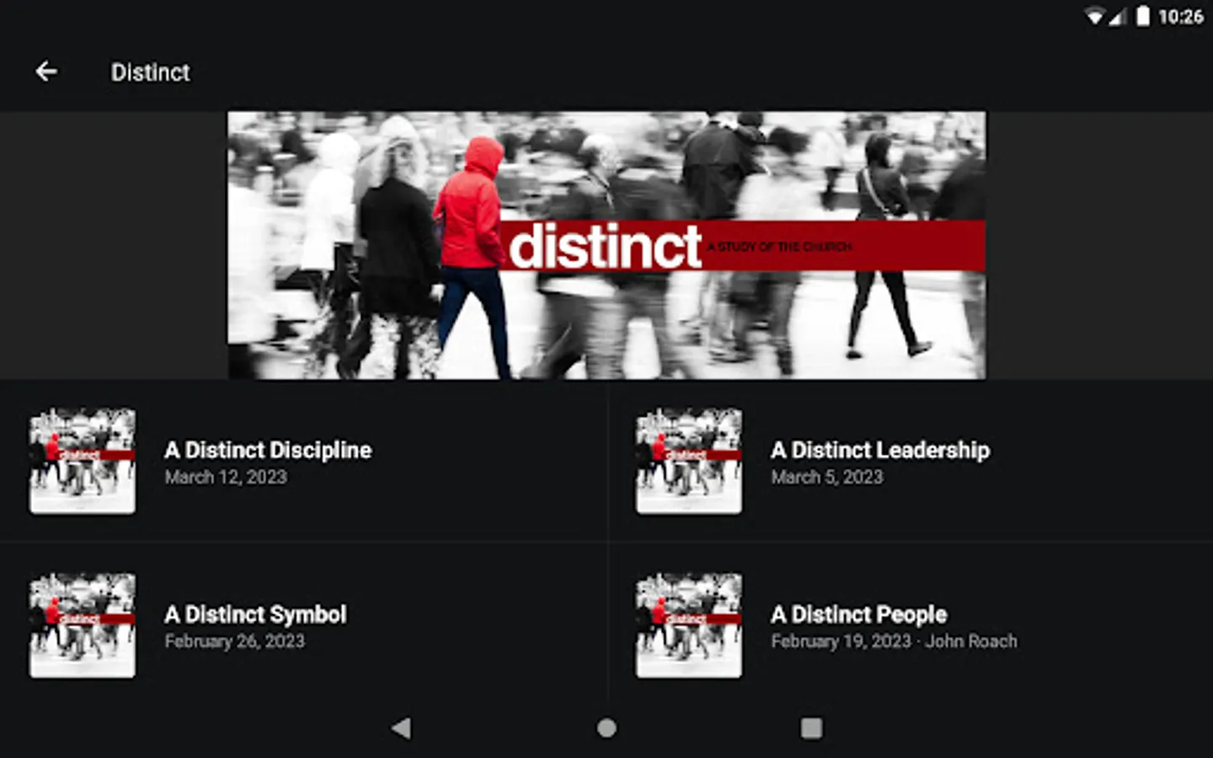Tap the Wi-Fi status icon

pyautogui.click(x=1094, y=16)
